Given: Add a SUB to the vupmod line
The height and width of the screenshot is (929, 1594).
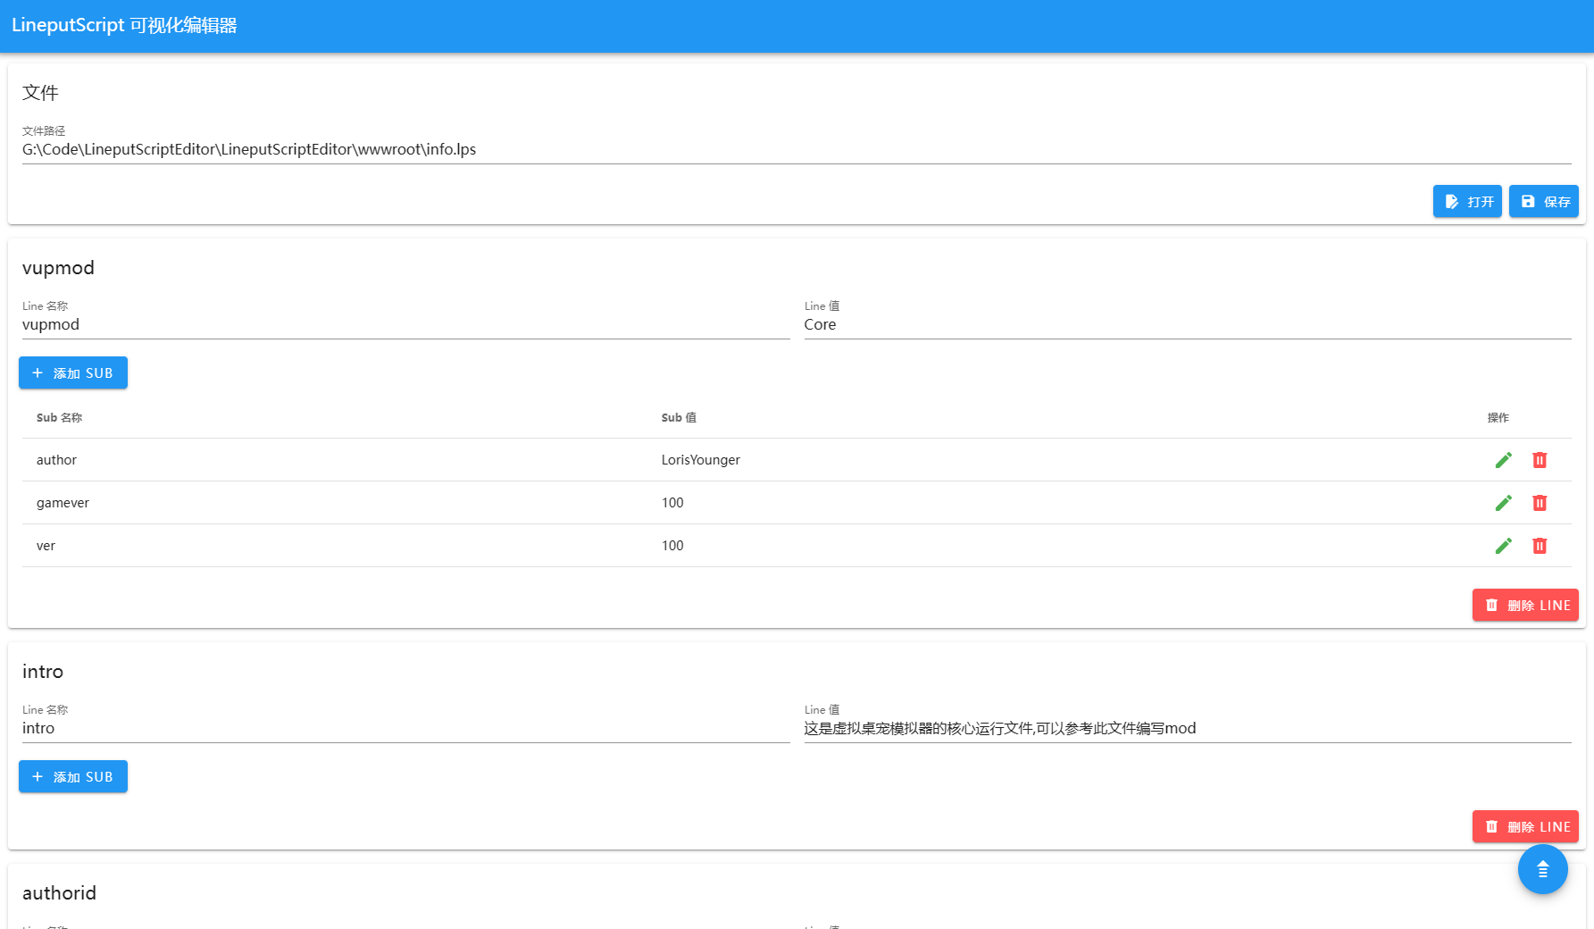Looking at the screenshot, I should tap(73, 372).
